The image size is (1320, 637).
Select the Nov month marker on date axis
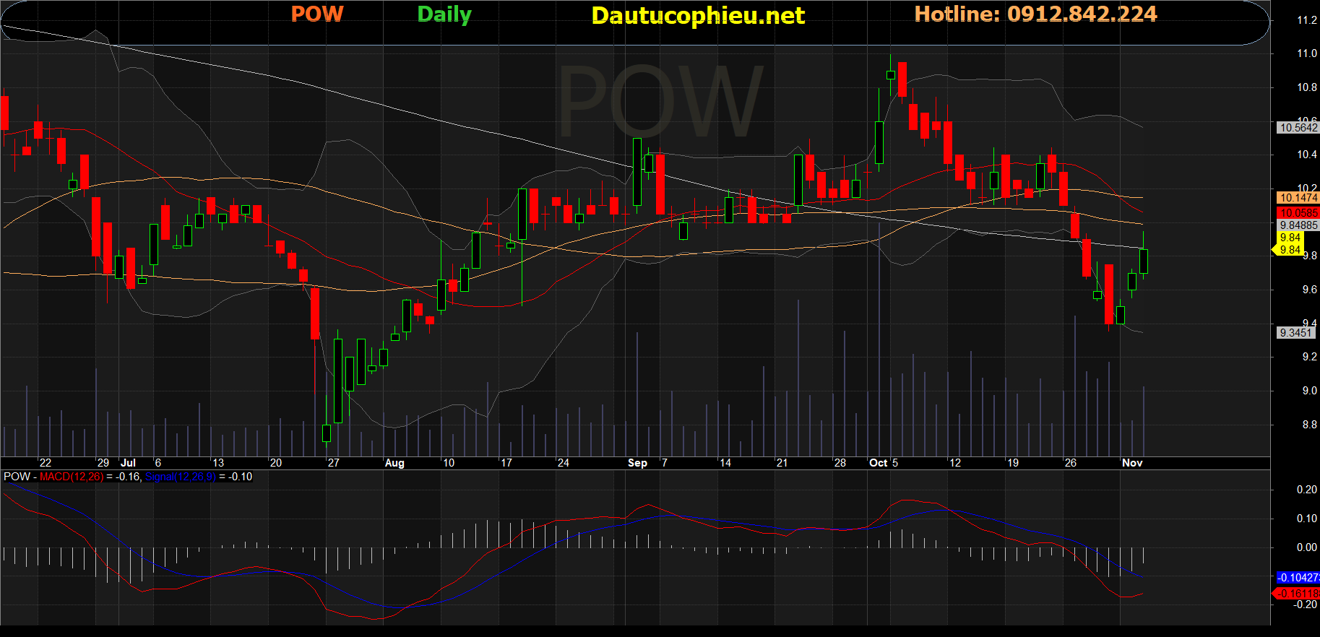pyautogui.click(x=1132, y=463)
